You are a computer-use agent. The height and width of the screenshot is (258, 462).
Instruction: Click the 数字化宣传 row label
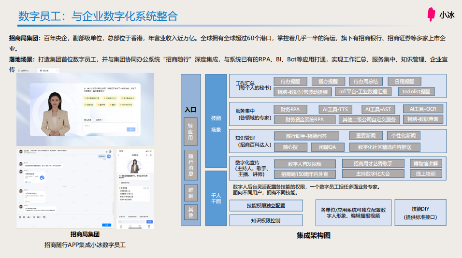click(x=252, y=168)
